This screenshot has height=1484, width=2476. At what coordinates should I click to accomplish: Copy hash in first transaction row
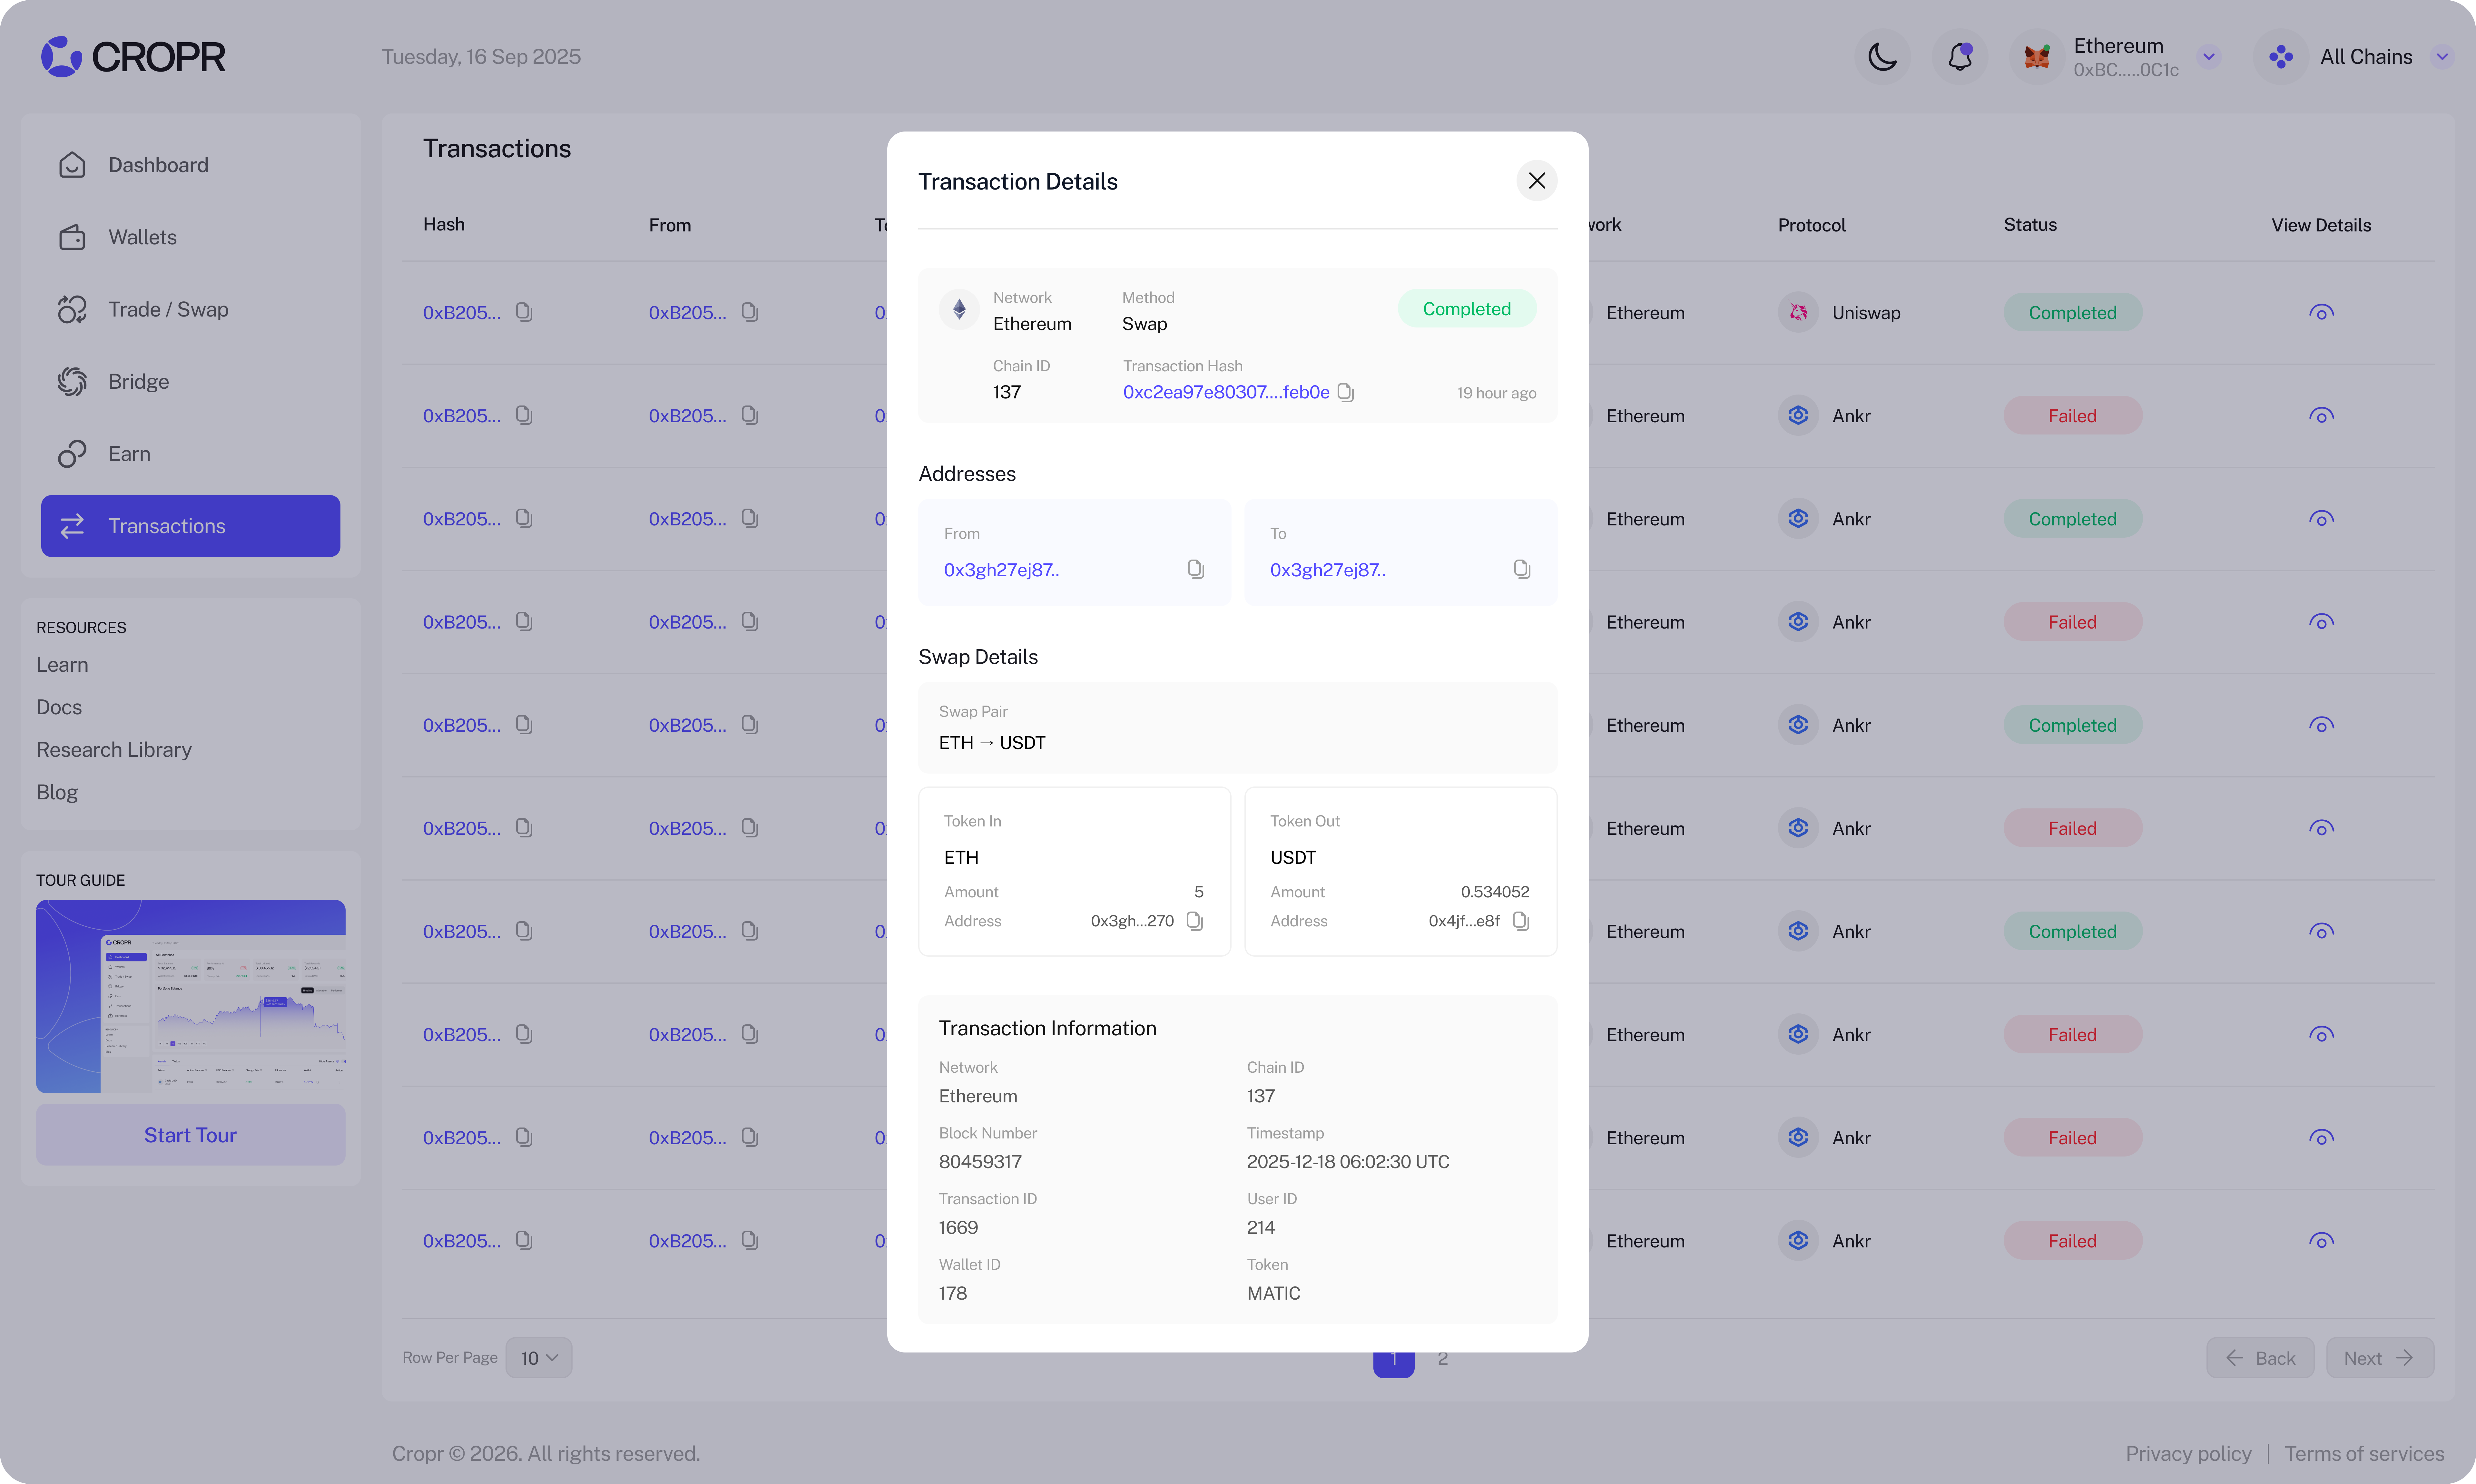(x=524, y=312)
